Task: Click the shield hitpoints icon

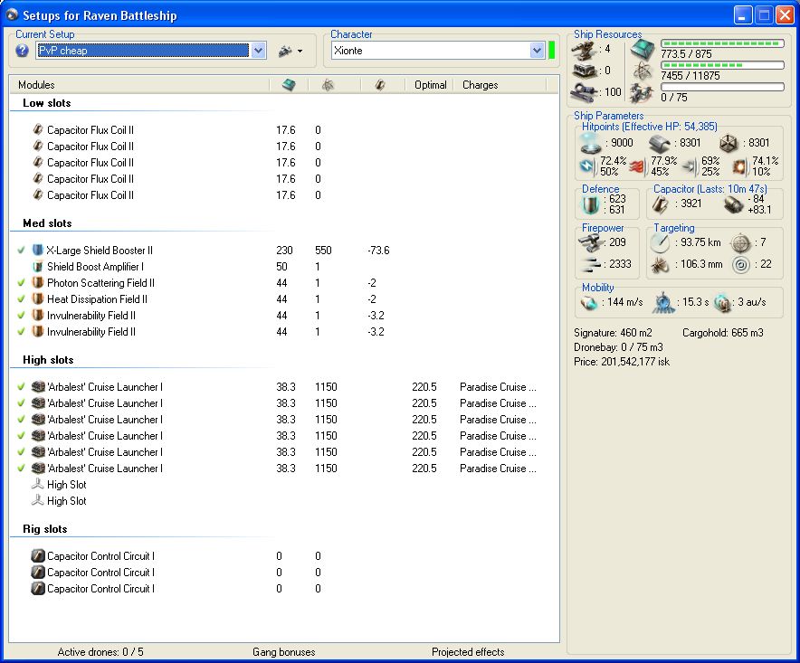Action: [591, 143]
